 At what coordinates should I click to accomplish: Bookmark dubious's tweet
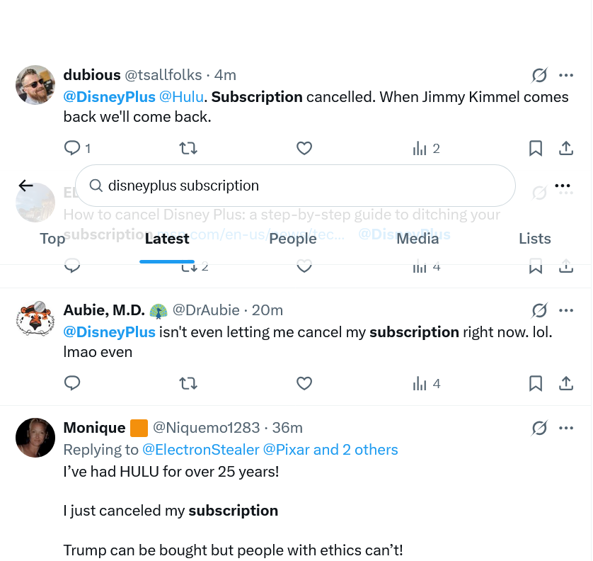pos(536,148)
